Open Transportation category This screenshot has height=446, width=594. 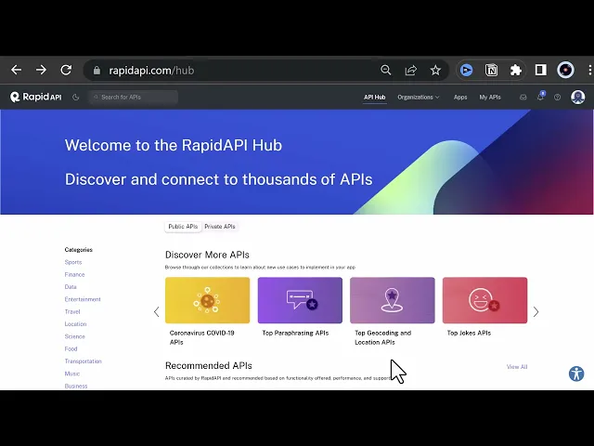pyautogui.click(x=84, y=361)
